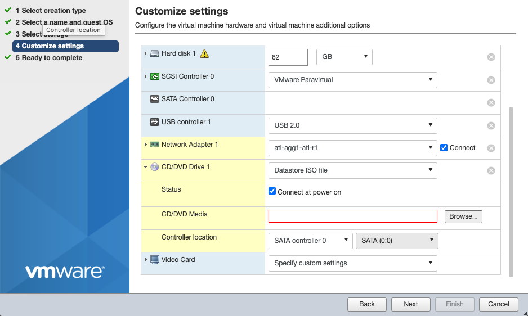Remove SCSI Controller 0 with its X icon
Viewport: 528px width, 316px height.
coord(491,80)
